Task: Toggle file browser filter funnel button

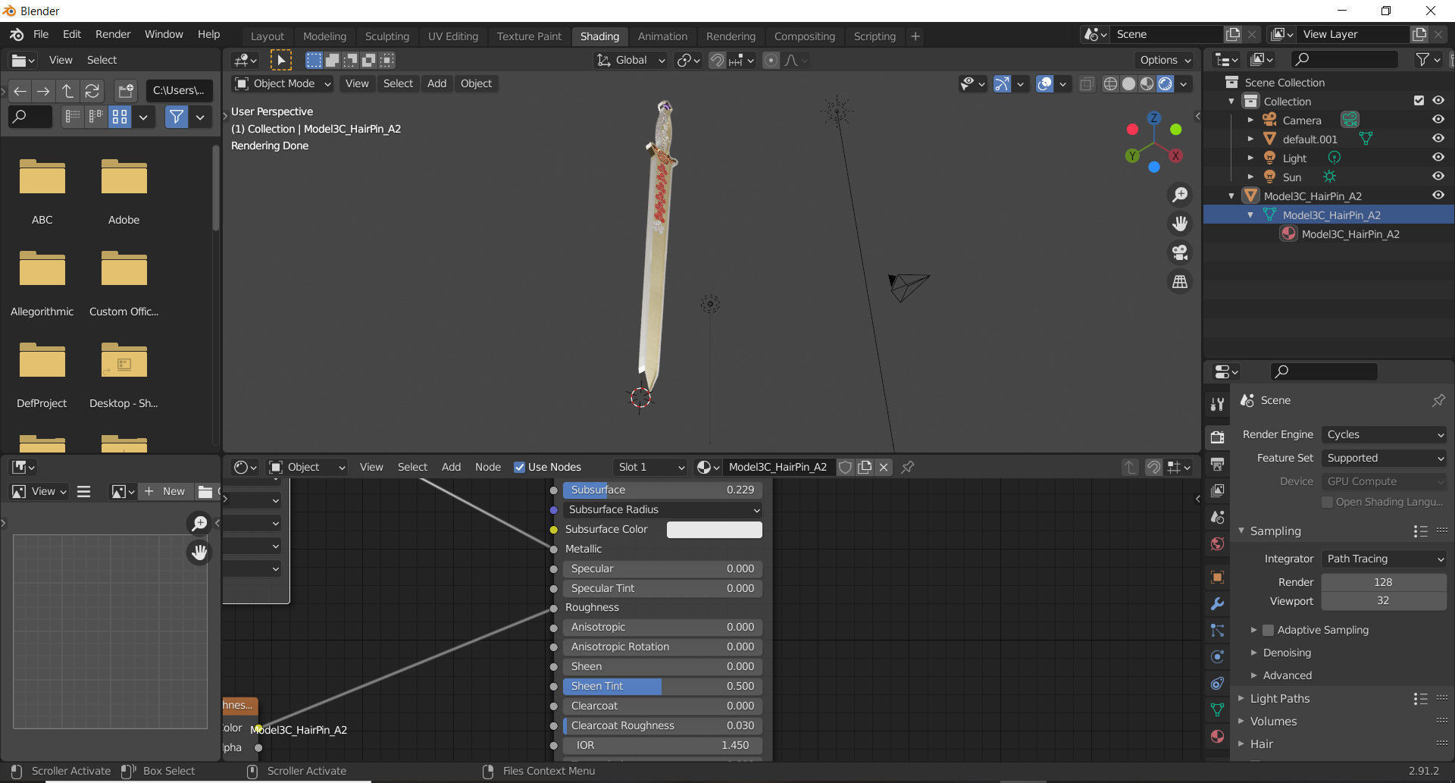Action: [x=176, y=117]
